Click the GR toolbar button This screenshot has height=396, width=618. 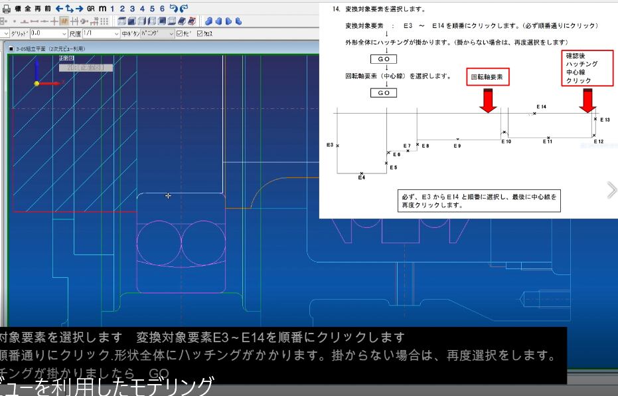coord(91,9)
